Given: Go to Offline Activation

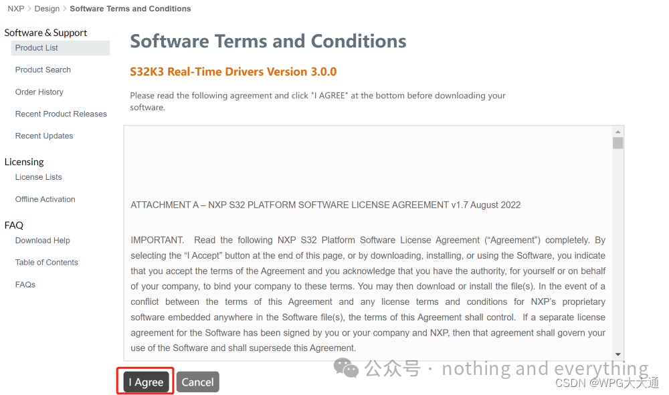Looking at the screenshot, I should [x=45, y=199].
